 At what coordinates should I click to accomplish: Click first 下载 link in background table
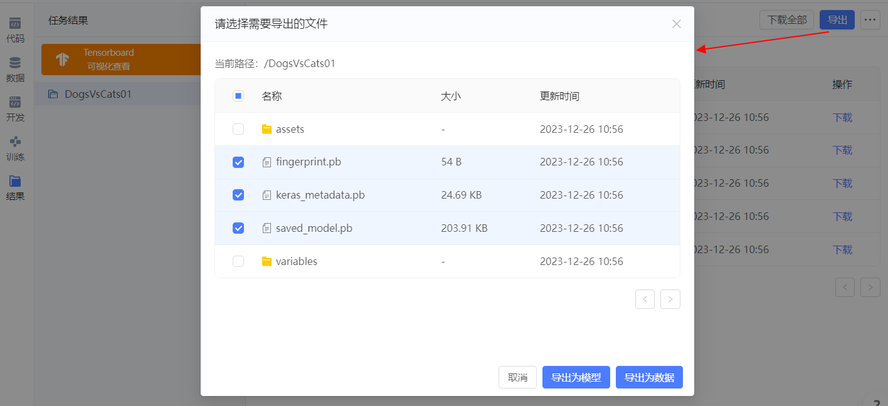842,117
